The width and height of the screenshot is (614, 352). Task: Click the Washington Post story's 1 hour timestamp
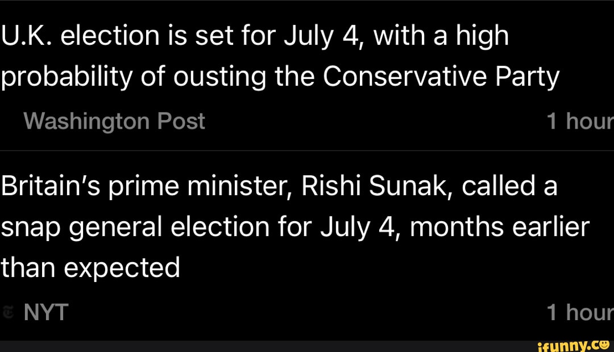pyautogui.click(x=579, y=121)
